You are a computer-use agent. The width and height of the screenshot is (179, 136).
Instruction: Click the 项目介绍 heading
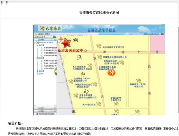(16, 123)
